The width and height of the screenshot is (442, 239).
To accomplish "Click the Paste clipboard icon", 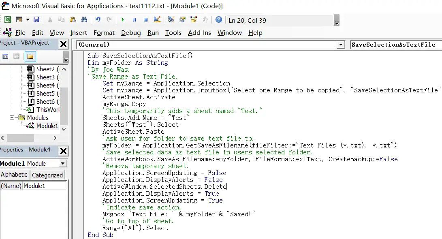I will (x=73, y=19).
